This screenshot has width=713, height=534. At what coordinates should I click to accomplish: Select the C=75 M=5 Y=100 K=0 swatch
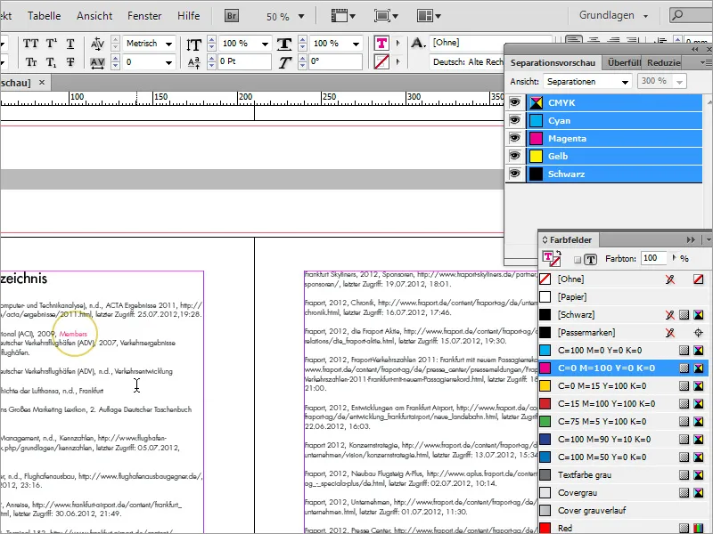click(x=623, y=421)
